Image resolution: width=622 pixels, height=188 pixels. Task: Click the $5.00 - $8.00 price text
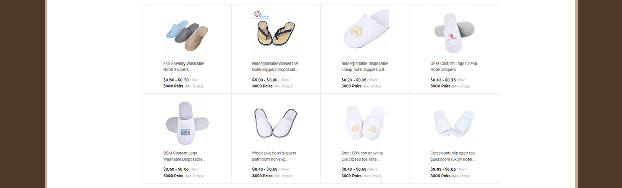pos(265,80)
